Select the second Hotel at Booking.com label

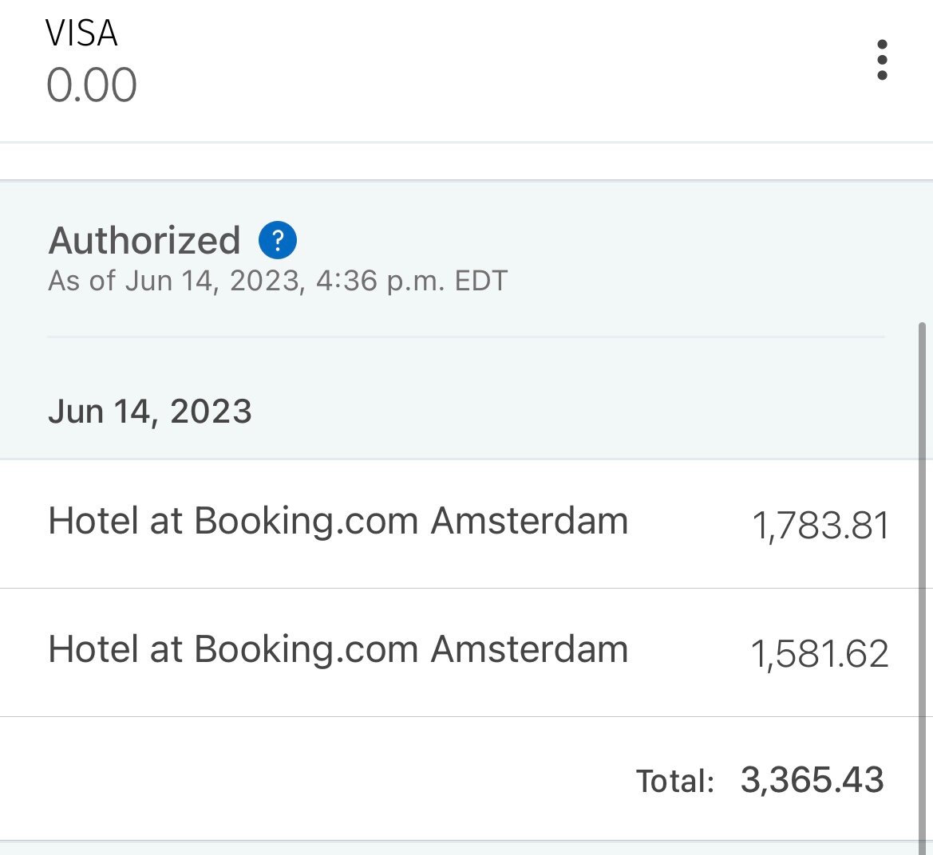(x=338, y=648)
